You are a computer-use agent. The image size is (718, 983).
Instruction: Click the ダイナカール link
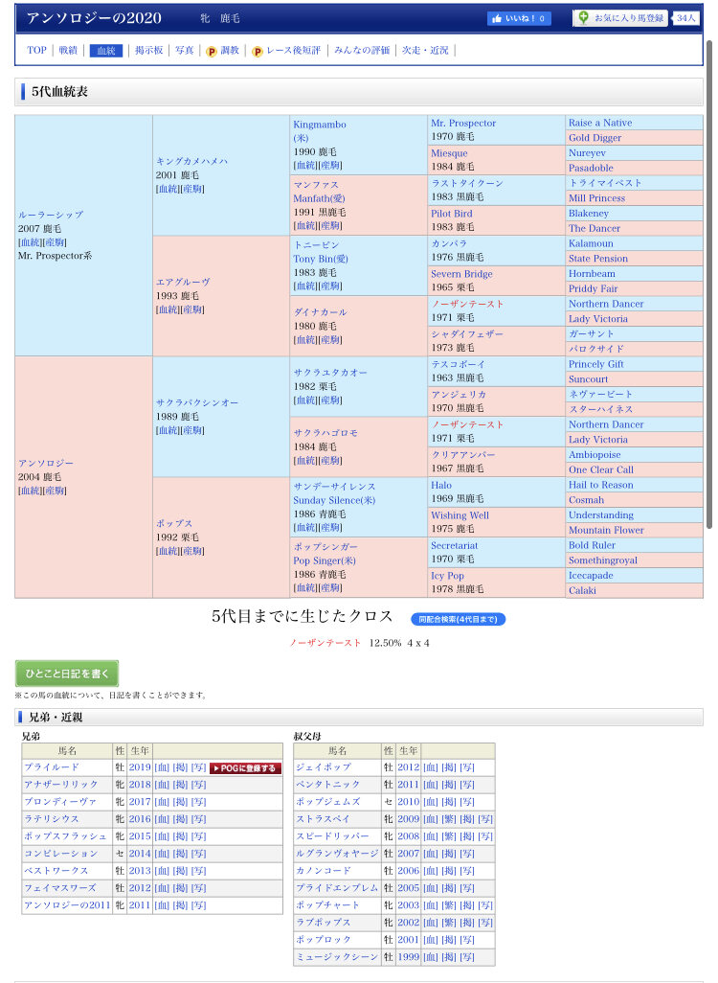tap(320, 311)
